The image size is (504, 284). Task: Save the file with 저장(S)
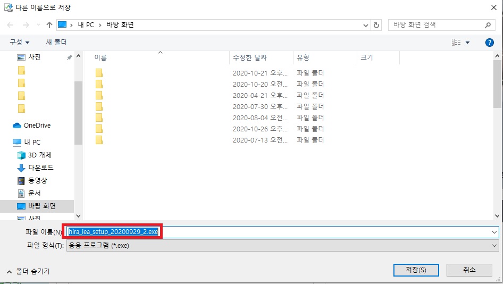tap(416, 270)
